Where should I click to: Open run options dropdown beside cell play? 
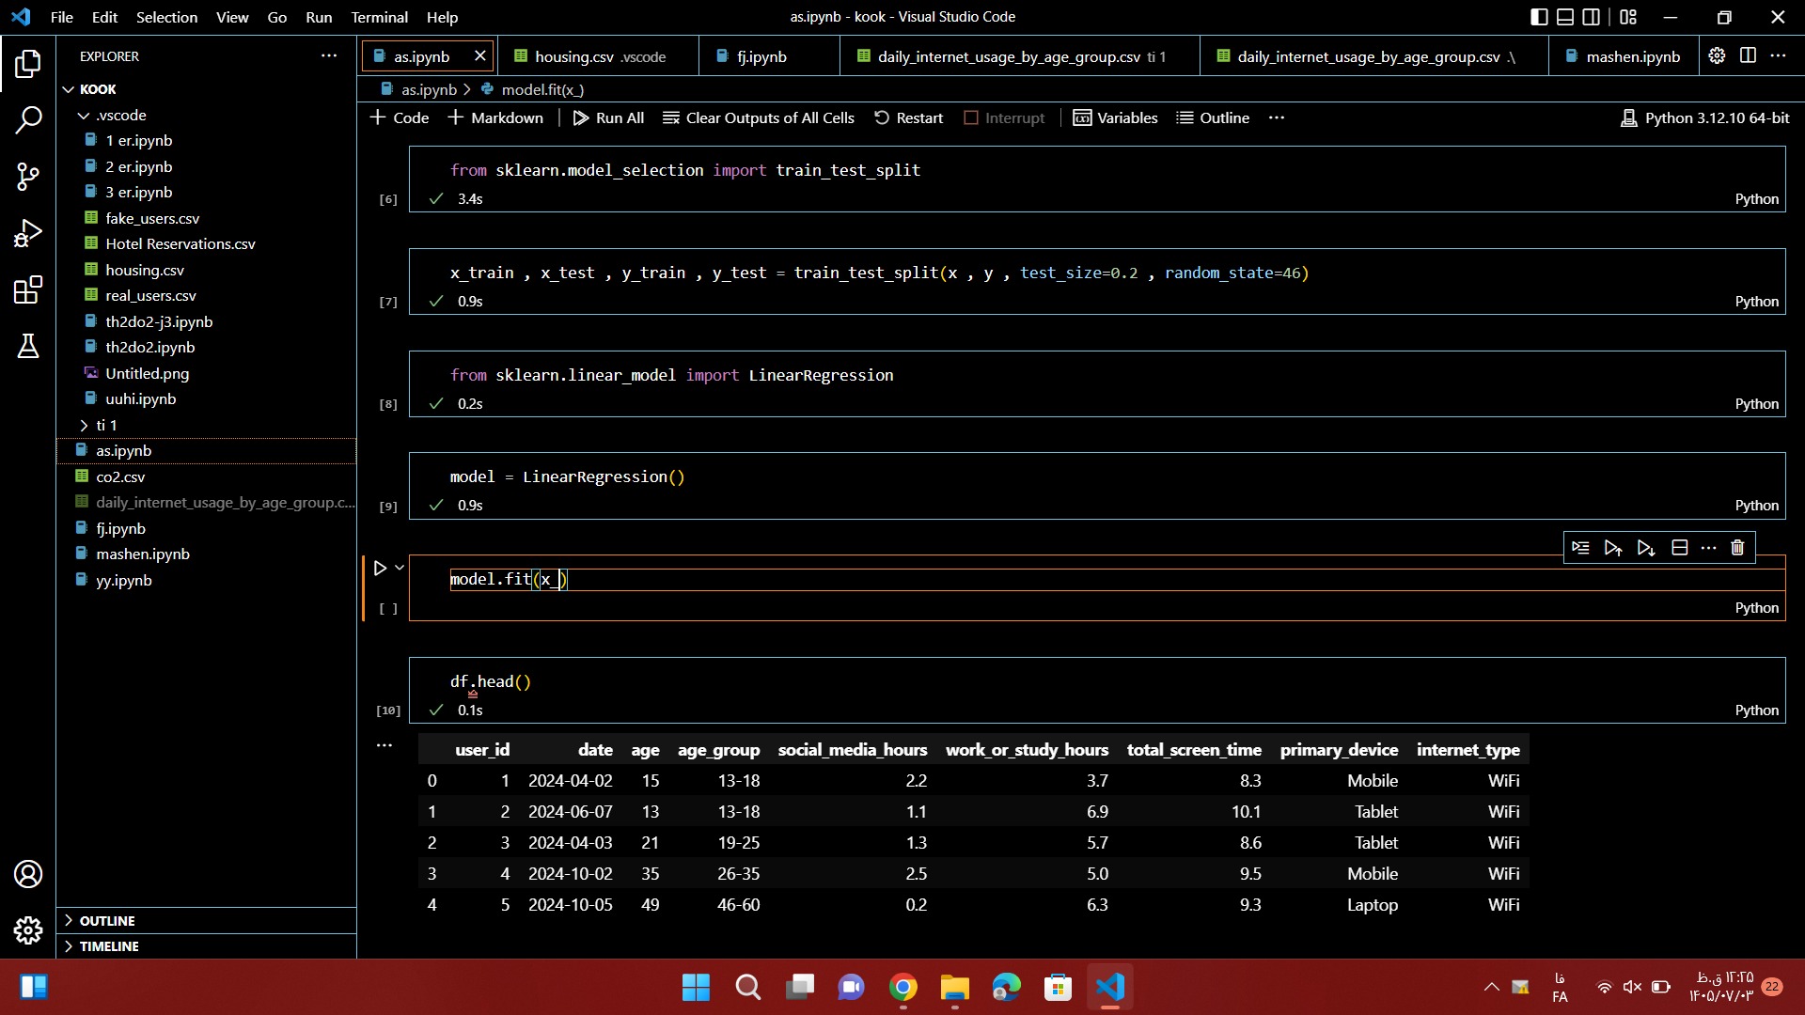coord(400,568)
